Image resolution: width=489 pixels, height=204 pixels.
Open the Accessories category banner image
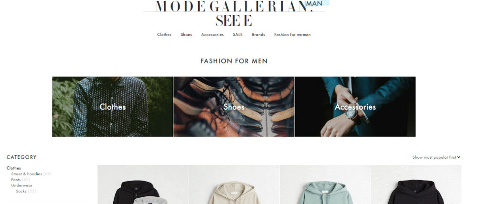(x=355, y=107)
